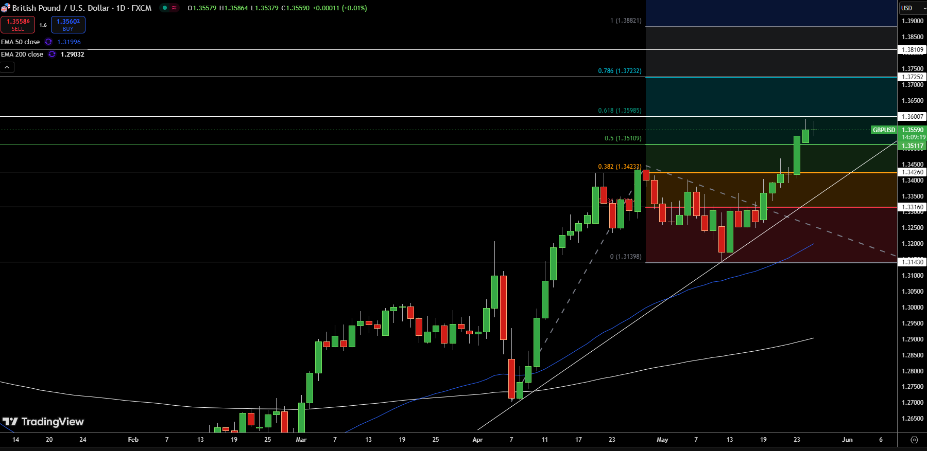
Task: Click the EMA 200 value 1.29032
Action: (x=73, y=55)
